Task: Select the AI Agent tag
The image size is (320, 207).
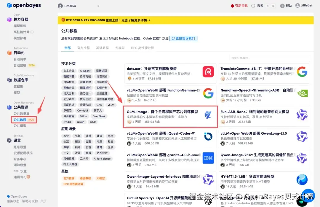Action: (x=85, y=71)
